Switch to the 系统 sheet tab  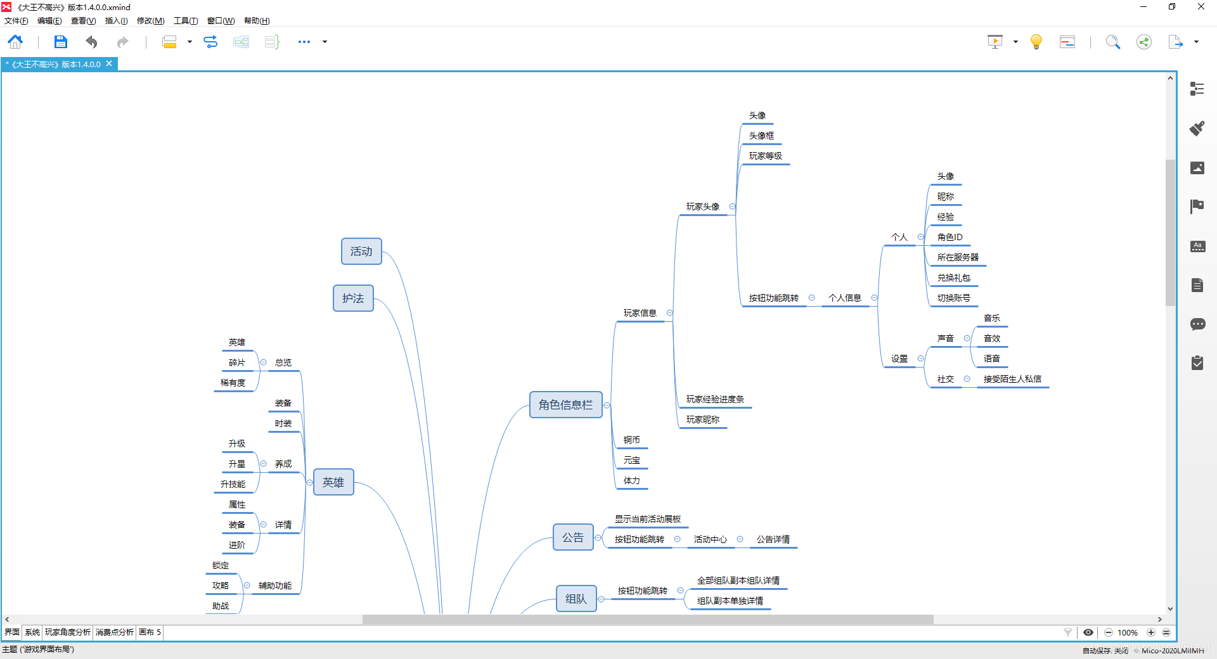[32, 632]
